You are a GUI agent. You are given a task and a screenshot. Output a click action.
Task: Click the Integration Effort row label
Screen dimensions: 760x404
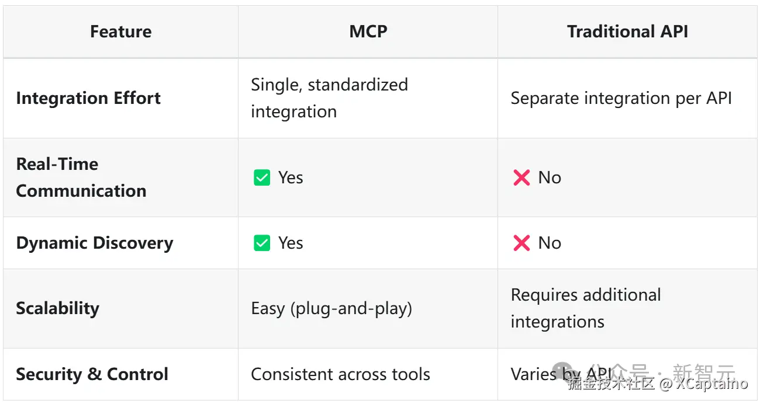tap(88, 98)
